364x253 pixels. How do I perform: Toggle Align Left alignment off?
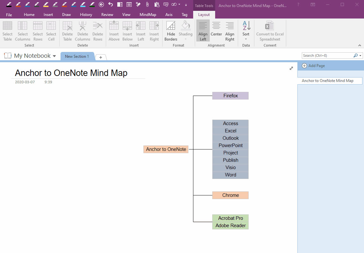point(203,30)
